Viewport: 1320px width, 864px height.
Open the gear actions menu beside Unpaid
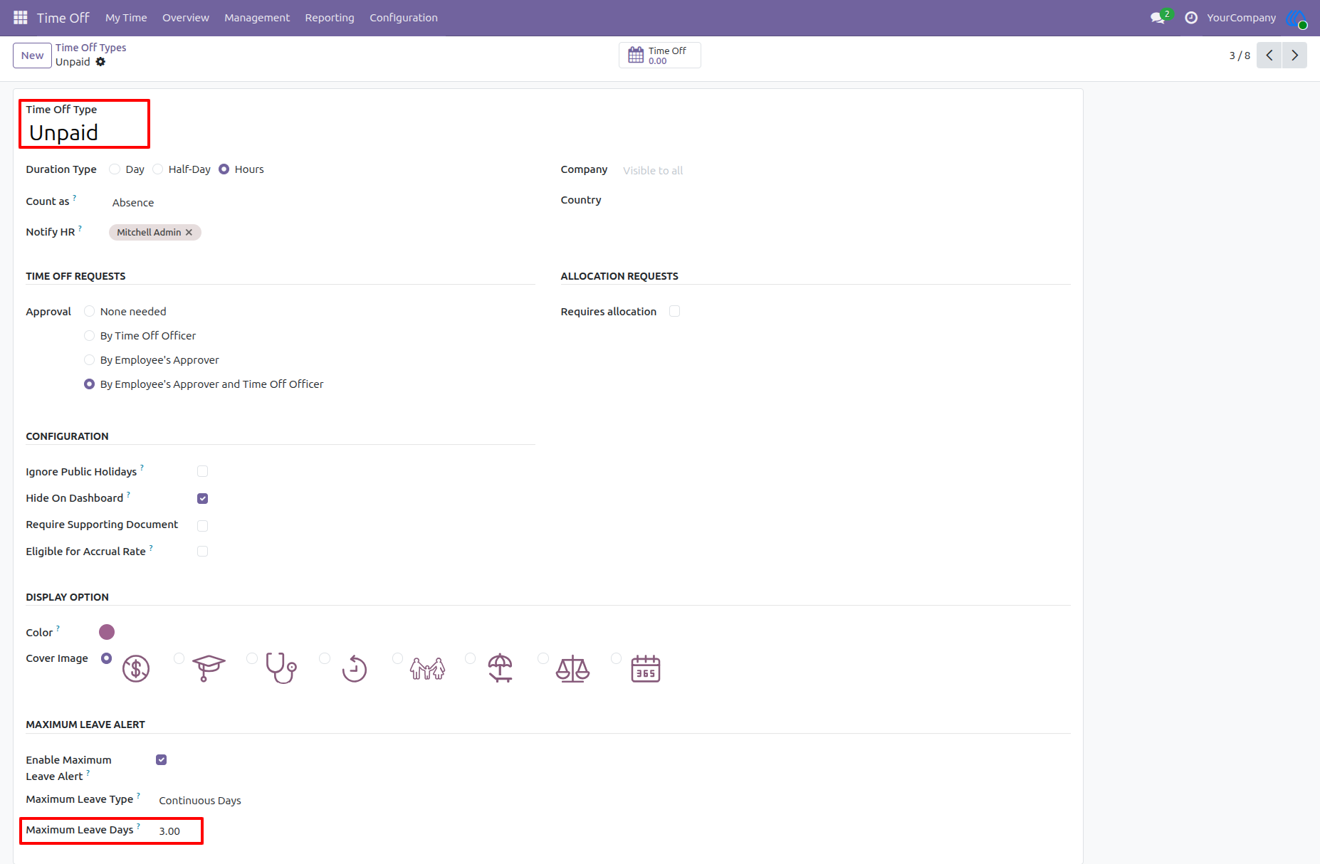100,62
